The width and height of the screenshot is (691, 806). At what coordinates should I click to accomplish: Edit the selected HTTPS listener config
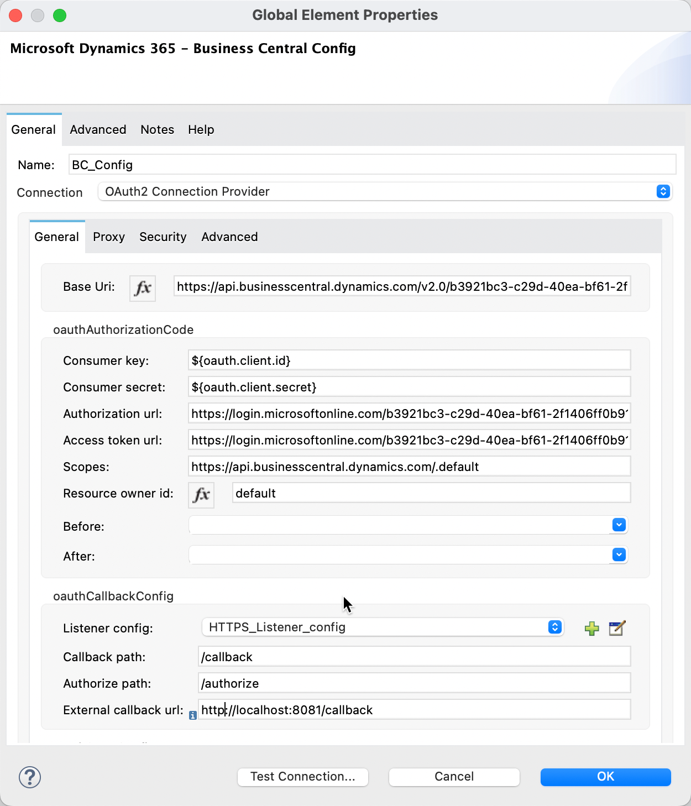coord(617,629)
